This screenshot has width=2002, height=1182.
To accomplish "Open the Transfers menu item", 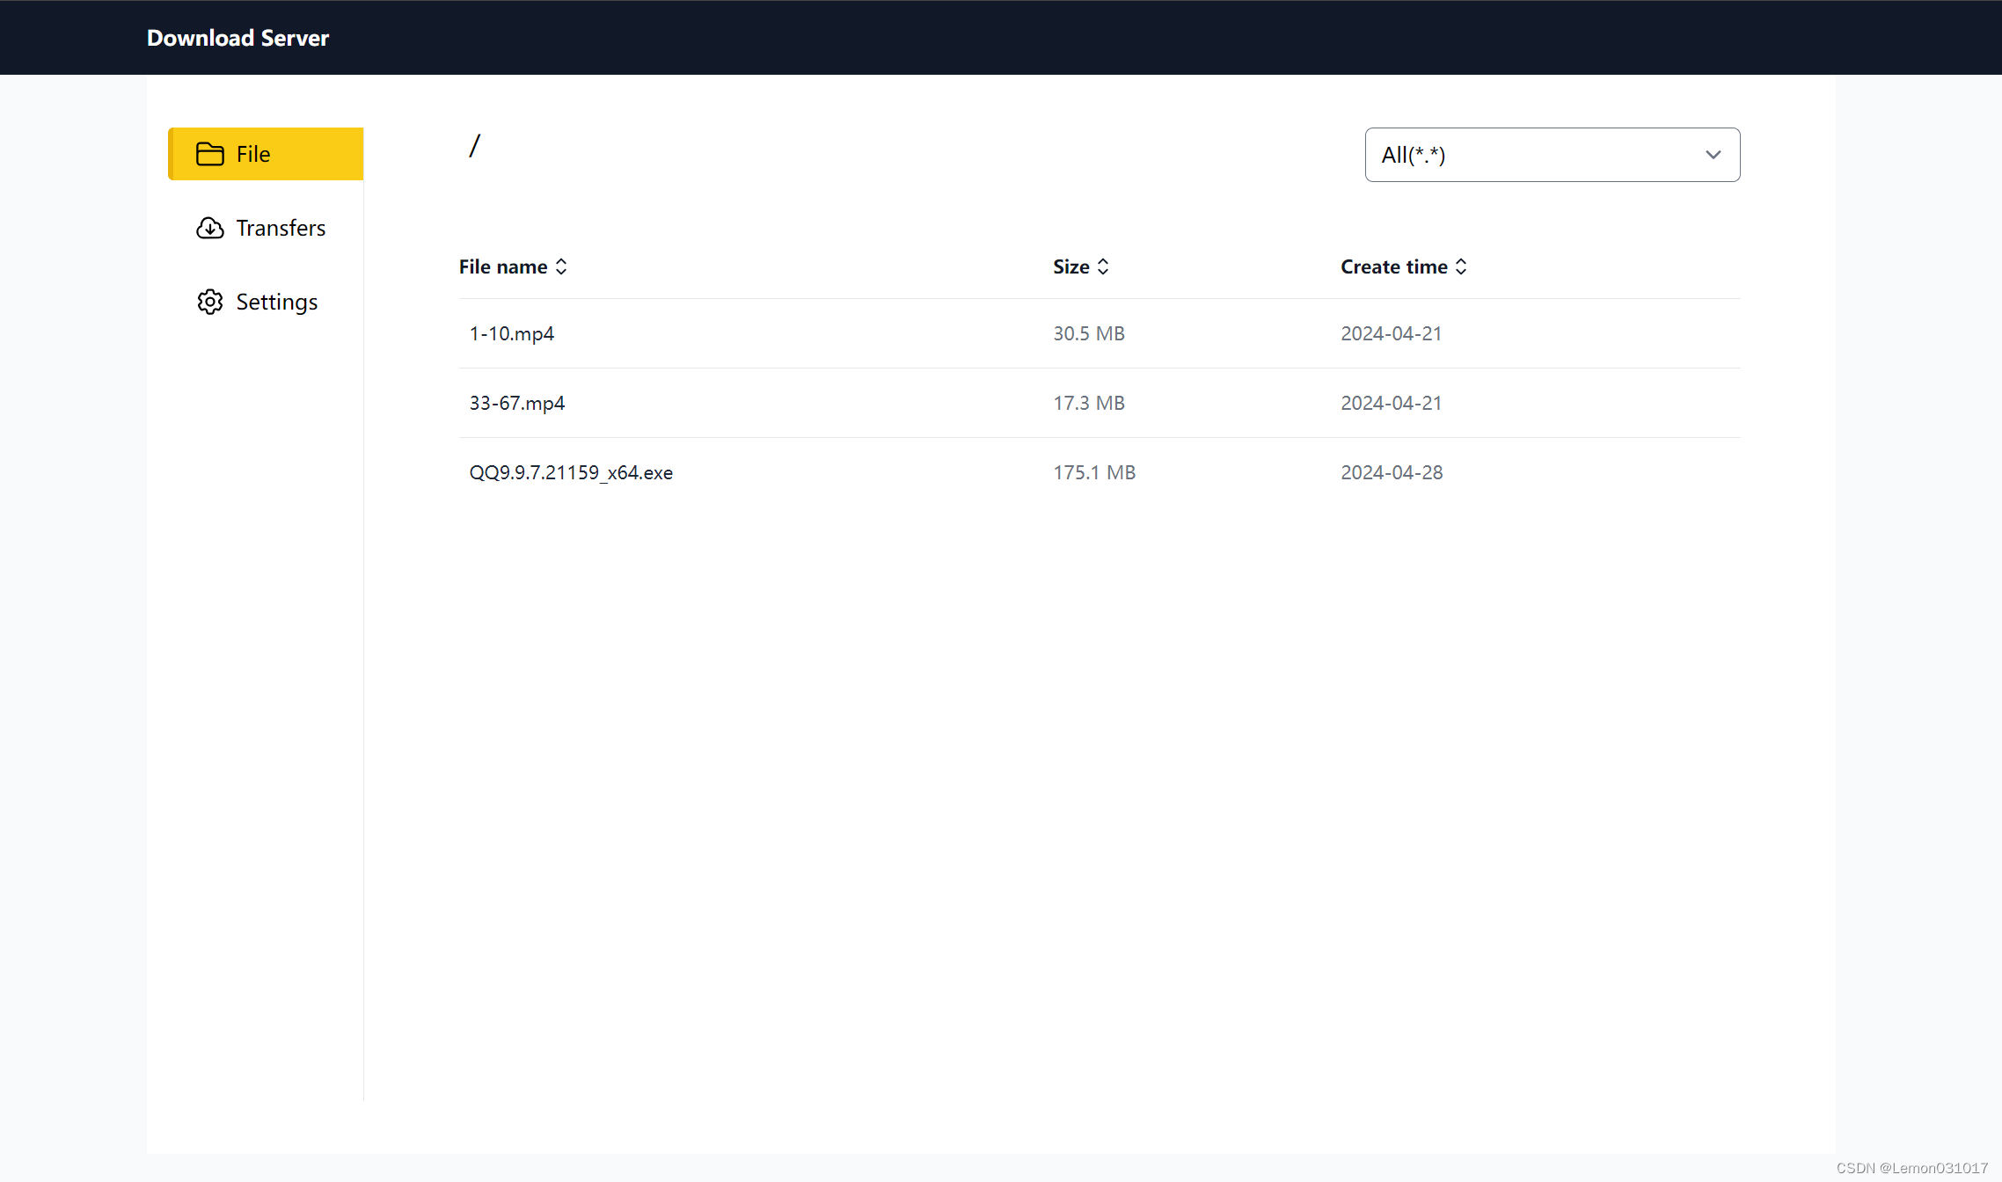I will coord(281,228).
